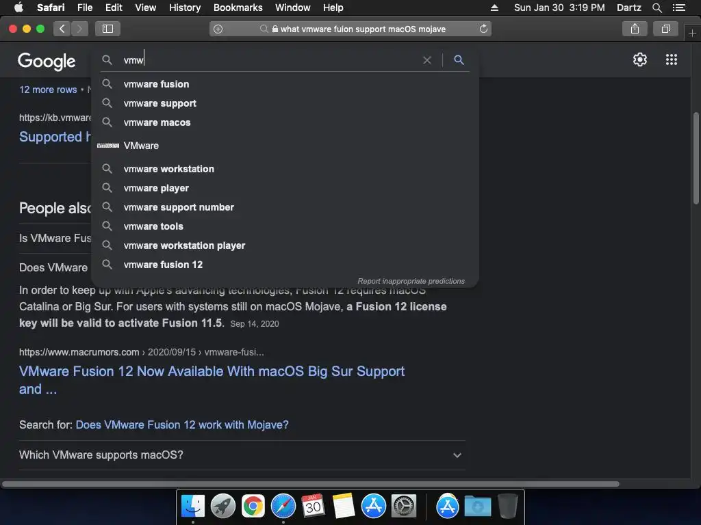
Task: Select suggestion 'vmware player'
Action: click(285, 188)
